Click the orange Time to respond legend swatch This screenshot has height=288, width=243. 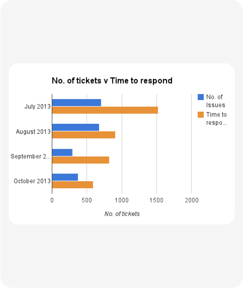pyautogui.click(x=200, y=115)
